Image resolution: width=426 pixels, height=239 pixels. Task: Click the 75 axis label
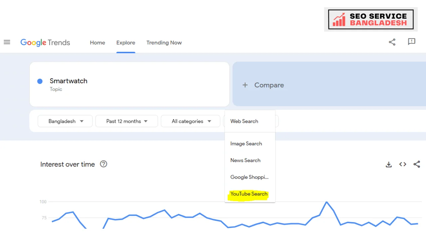(x=44, y=218)
